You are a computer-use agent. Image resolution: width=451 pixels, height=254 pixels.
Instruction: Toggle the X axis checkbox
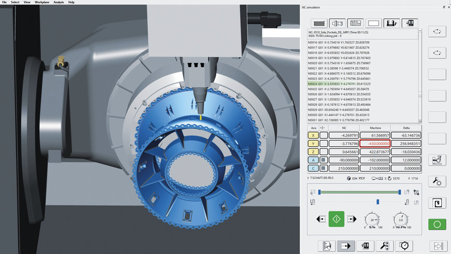point(323,135)
